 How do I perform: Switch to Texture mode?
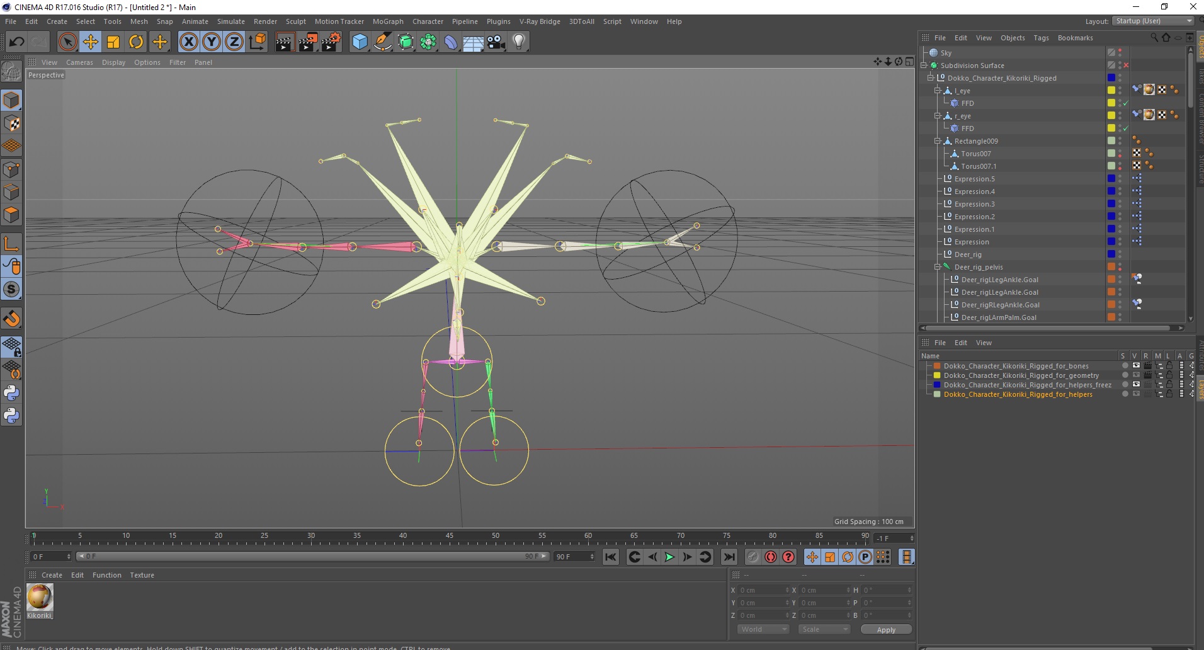11,123
